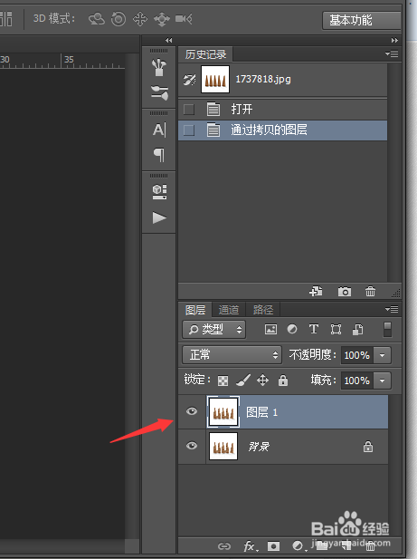
Task: Click the 图层 1 layer thumbnail
Action: pyautogui.click(x=223, y=411)
